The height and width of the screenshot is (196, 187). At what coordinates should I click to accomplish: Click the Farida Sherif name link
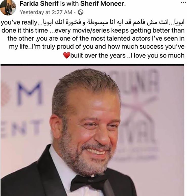39,4
